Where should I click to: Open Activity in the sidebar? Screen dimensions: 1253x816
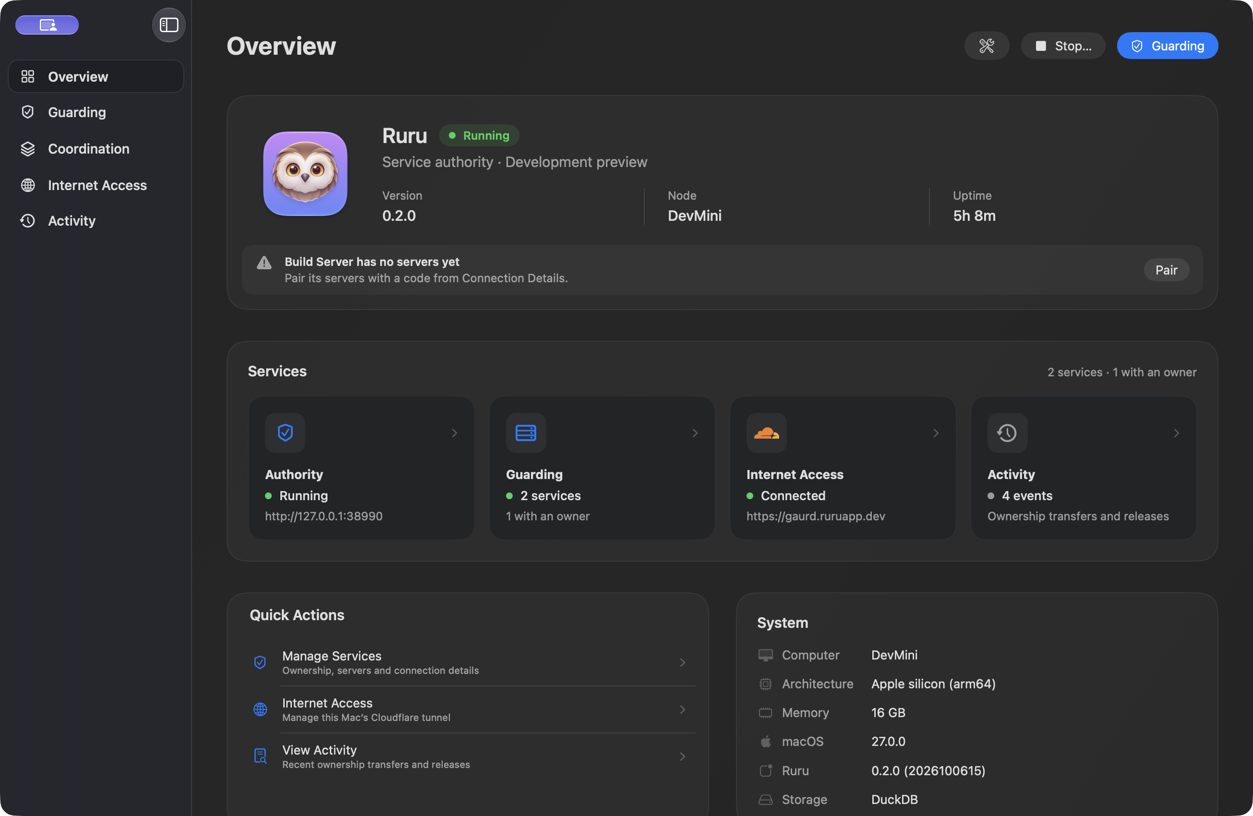coord(96,221)
